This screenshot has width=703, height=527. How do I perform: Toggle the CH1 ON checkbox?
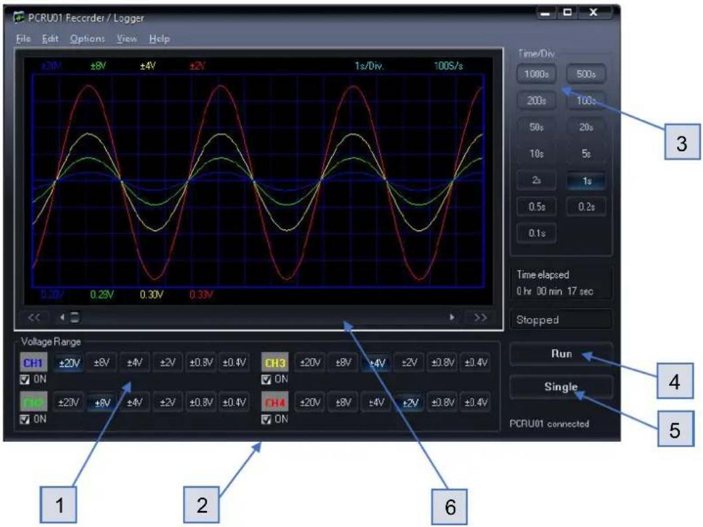[x=25, y=380]
